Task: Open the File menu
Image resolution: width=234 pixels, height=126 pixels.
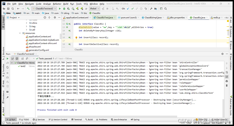Action: 9,4
